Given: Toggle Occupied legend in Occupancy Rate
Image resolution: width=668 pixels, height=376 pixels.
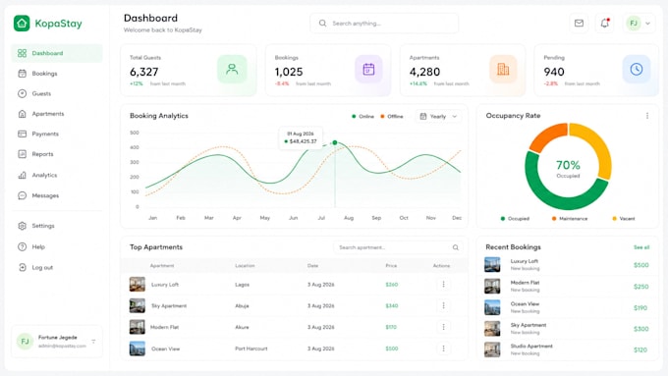Looking at the screenshot, I should 515,219.
